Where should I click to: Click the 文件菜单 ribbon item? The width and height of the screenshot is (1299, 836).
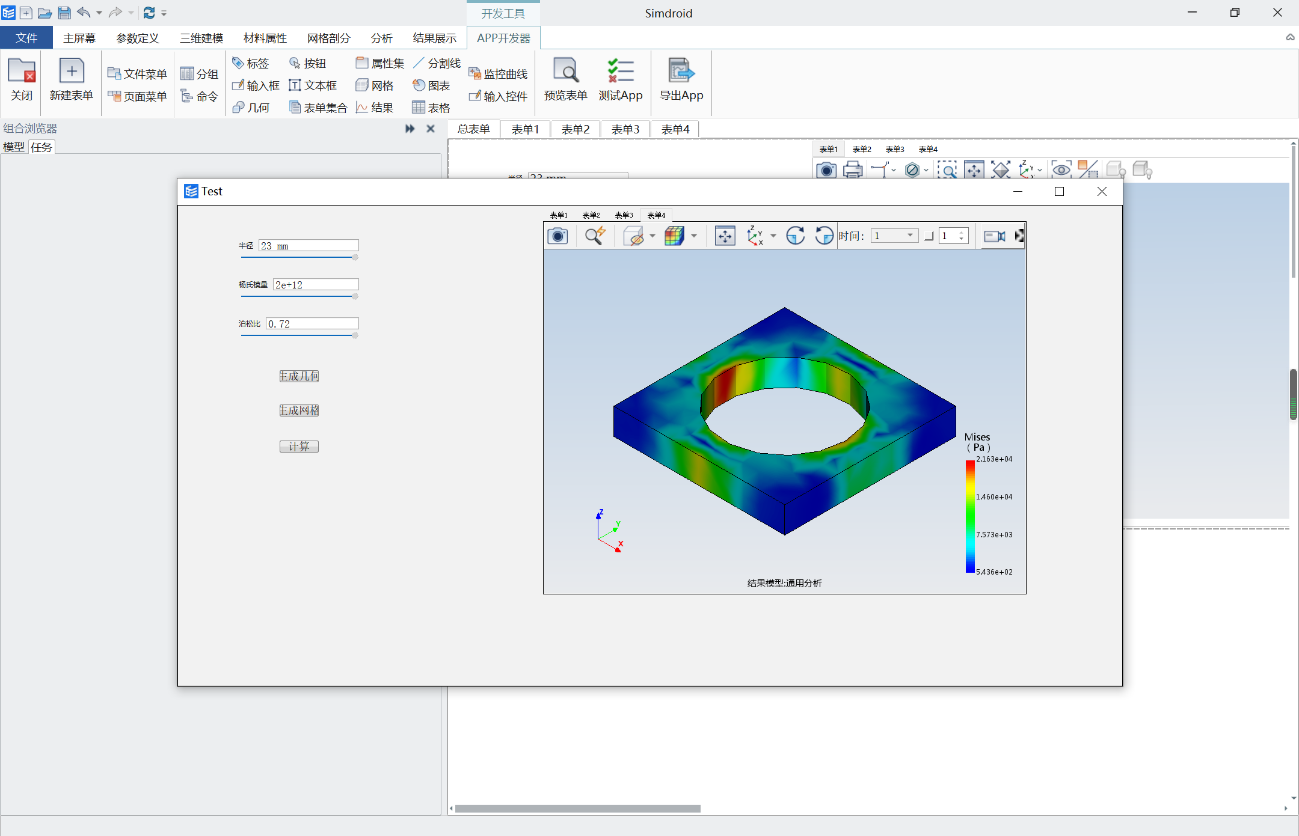[x=137, y=74]
